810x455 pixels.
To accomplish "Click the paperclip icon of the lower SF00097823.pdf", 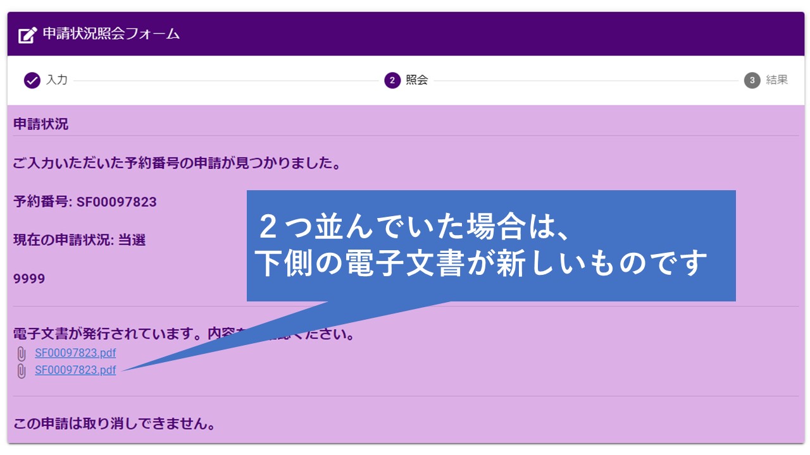I will [x=22, y=371].
